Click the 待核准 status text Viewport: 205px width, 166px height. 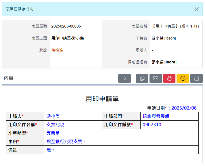[x=57, y=50]
